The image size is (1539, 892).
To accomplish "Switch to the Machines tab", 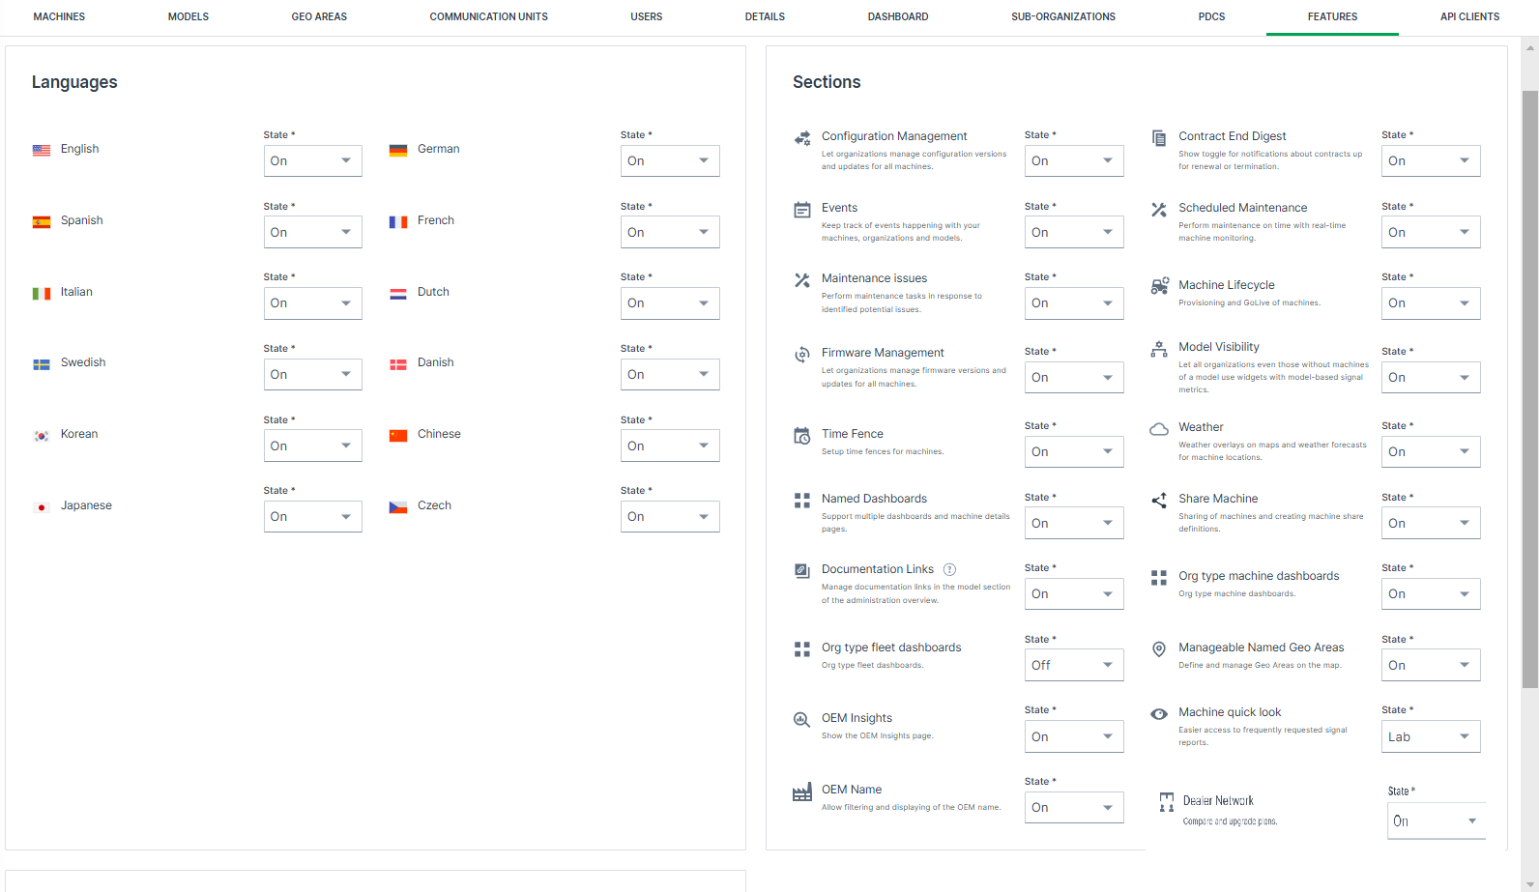I will click(x=59, y=17).
